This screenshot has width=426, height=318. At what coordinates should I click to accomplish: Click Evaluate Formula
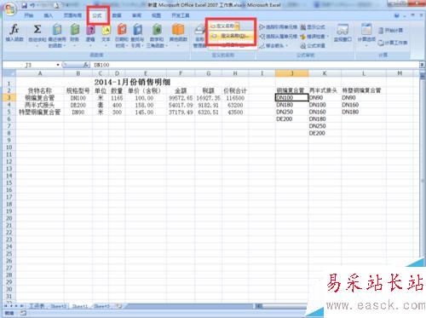click(313, 45)
